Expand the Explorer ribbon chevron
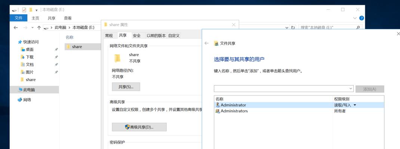Screen dimensions: 400x149 355,18
